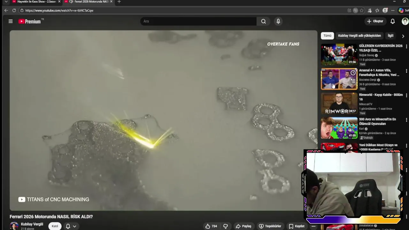Click the video title Ferrari 2026 Motorunda

(51, 217)
